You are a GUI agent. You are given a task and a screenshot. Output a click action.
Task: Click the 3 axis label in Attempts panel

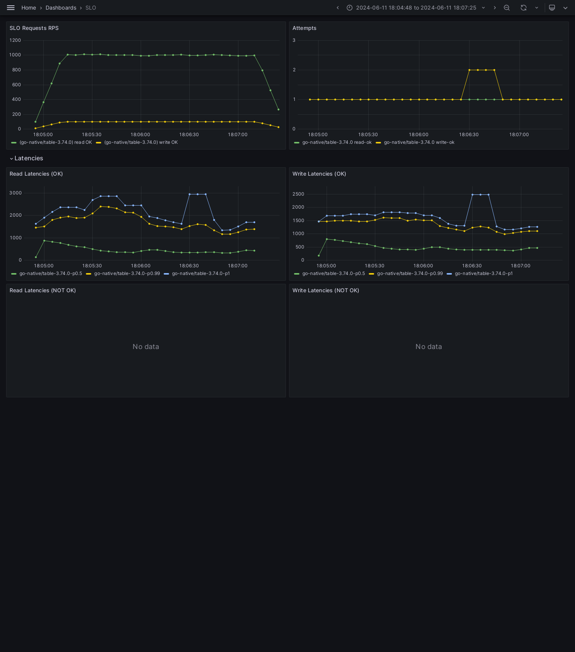pos(294,40)
